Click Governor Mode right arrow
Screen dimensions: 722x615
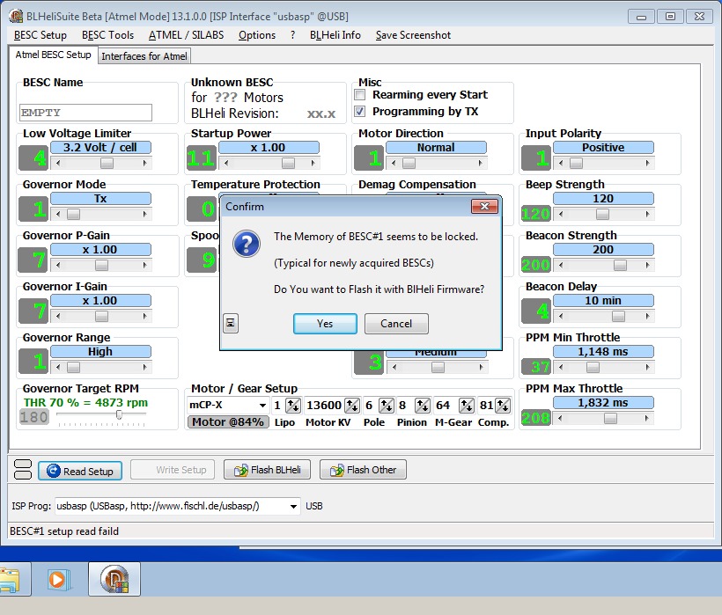coord(145,214)
